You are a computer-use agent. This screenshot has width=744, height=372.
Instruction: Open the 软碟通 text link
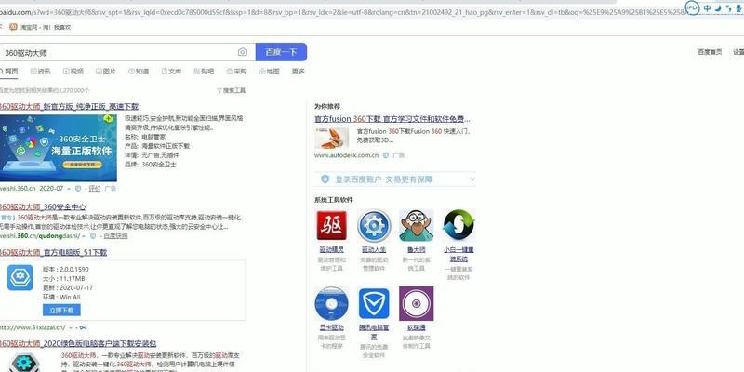pos(416,328)
